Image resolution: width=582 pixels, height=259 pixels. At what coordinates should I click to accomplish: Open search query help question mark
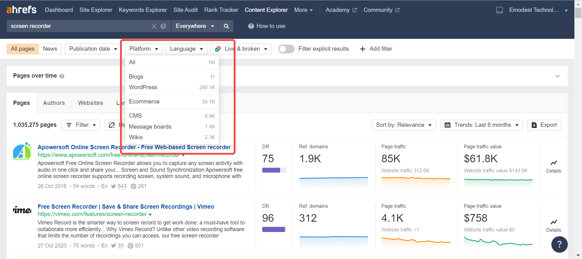163,26
